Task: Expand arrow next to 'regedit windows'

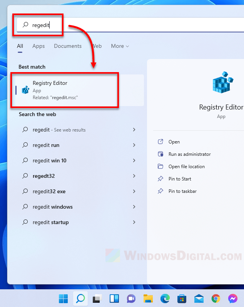Action: coord(134,207)
